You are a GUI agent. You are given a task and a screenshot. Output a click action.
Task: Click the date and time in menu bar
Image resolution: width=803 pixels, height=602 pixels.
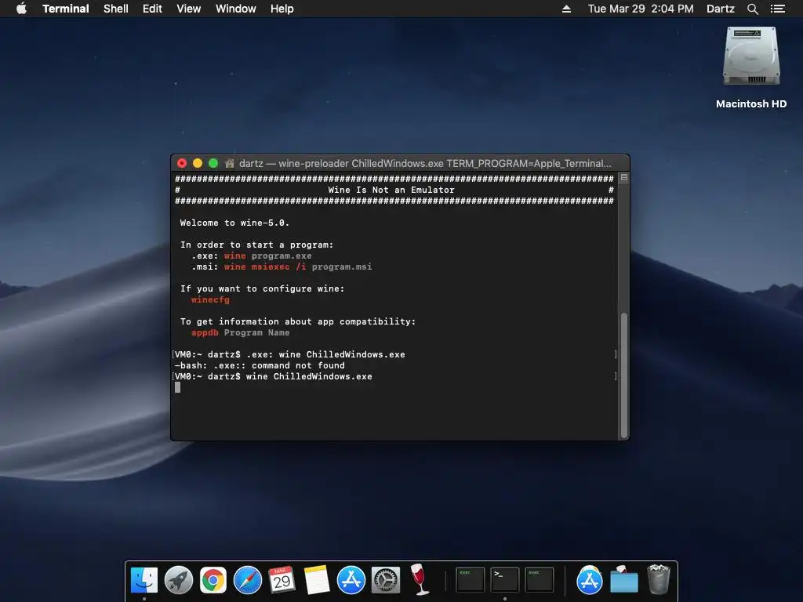click(641, 9)
